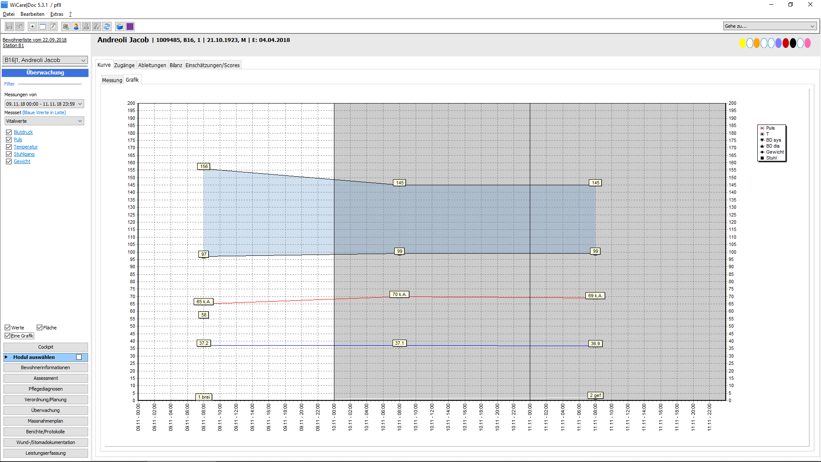
Task: Click the Stuhl legend square marker
Action: pos(762,158)
